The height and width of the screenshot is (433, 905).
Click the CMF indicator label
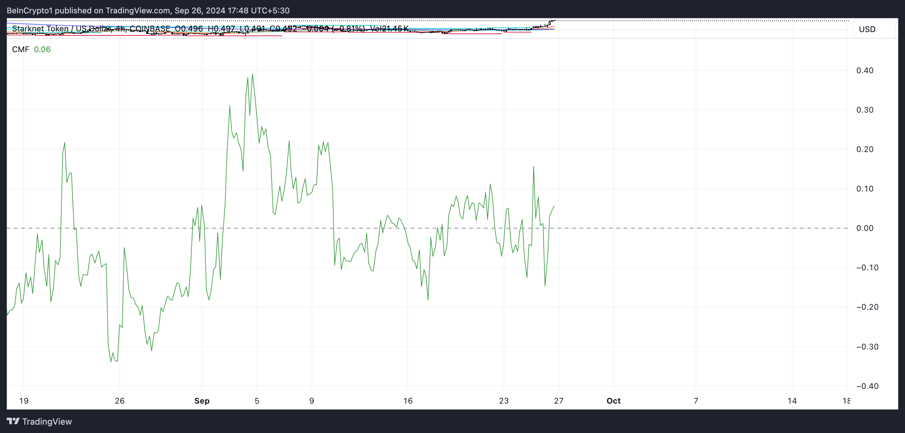pyautogui.click(x=20, y=49)
